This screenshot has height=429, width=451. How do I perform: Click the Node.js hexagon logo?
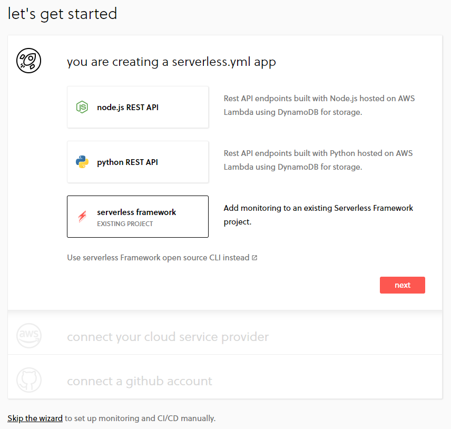pyautogui.click(x=82, y=107)
